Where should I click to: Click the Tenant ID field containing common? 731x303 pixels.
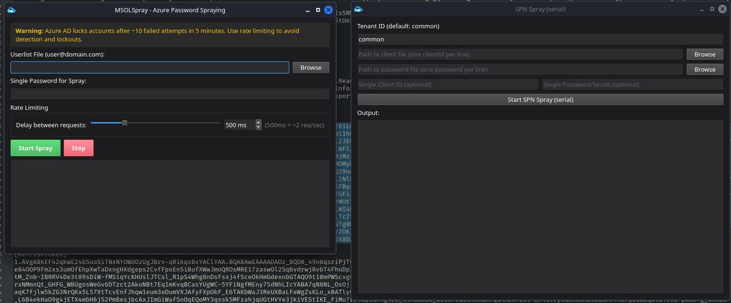(540, 39)
